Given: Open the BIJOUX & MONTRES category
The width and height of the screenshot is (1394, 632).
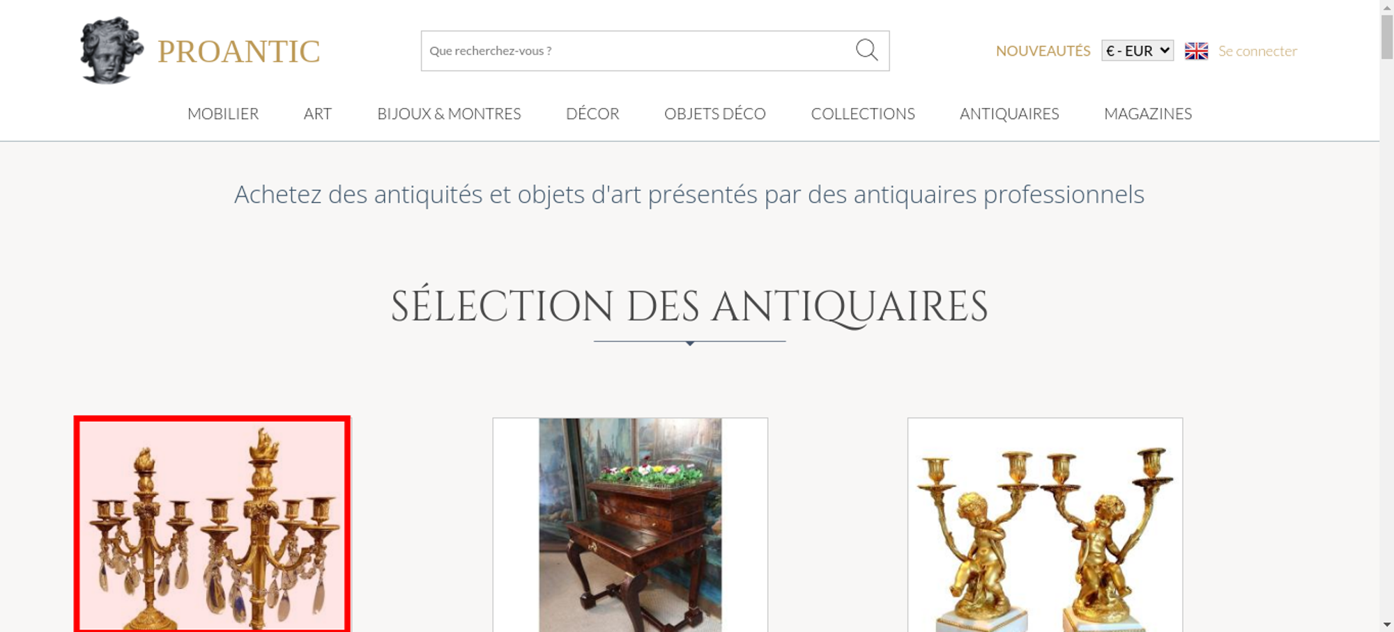Looking at the screenshot, I should [449, 113].
